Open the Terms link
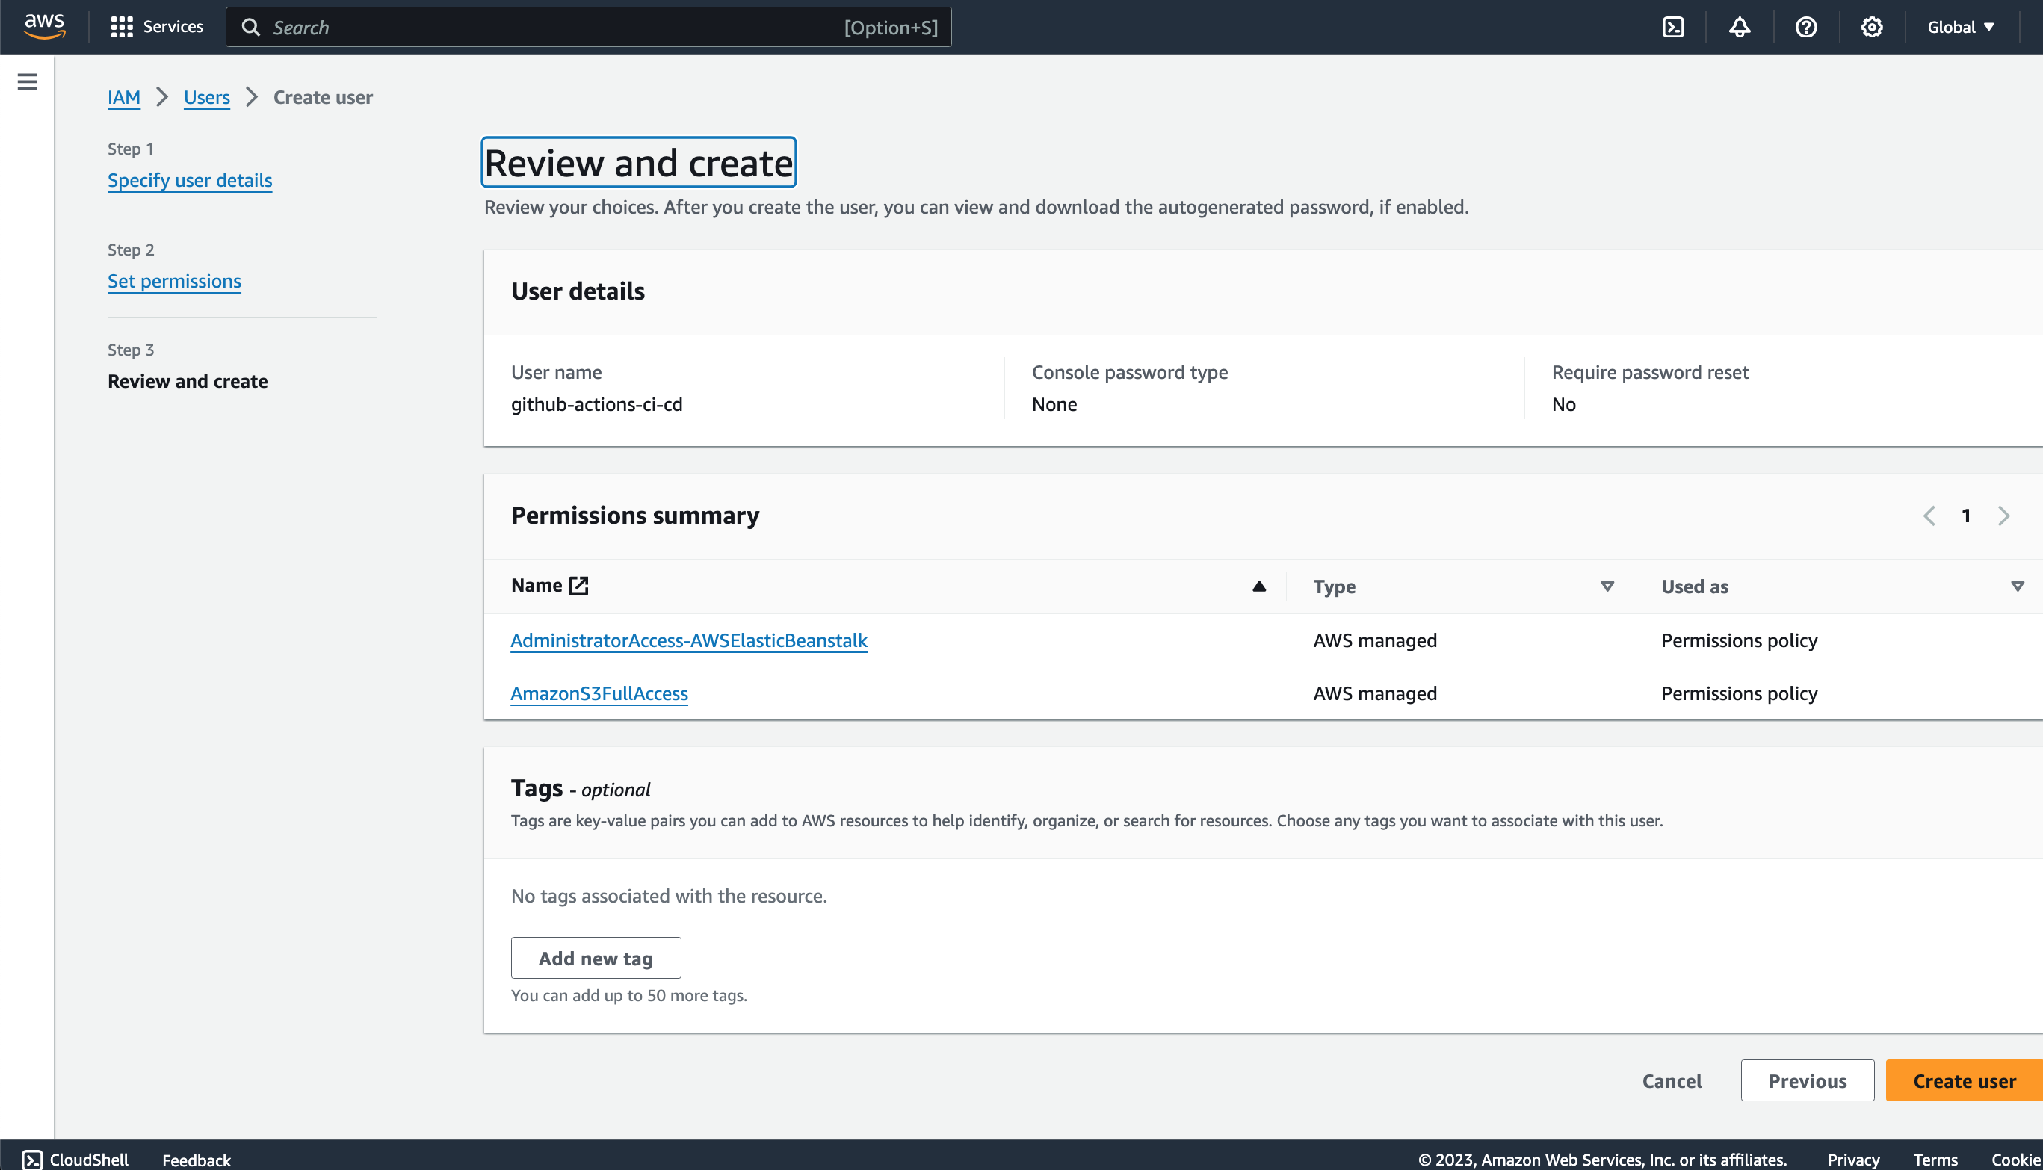2043x1170 pixels. click(1935, 1160)
